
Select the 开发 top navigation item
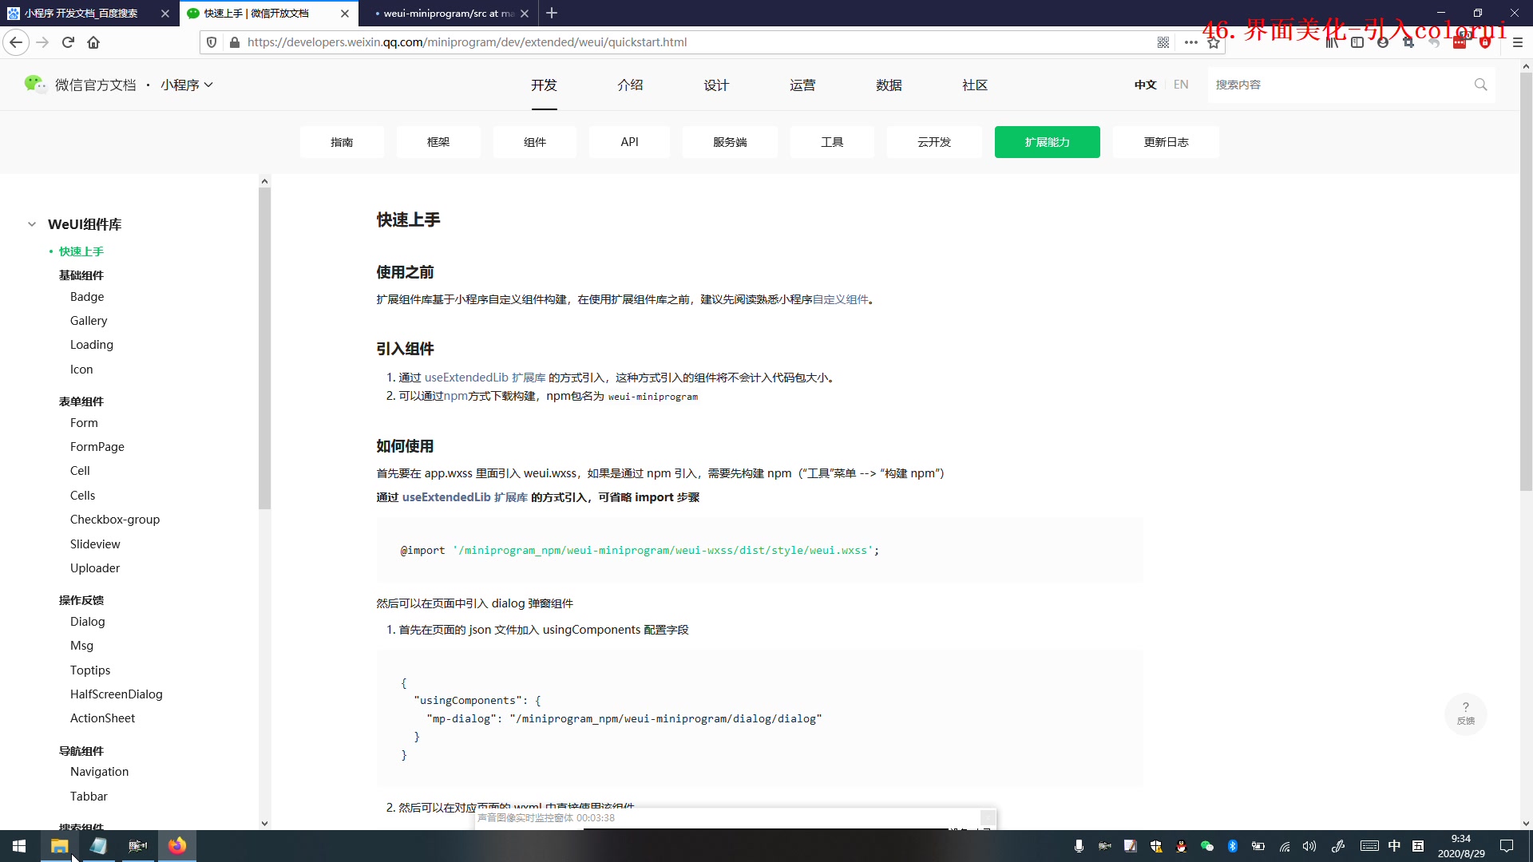coord(544,85)
